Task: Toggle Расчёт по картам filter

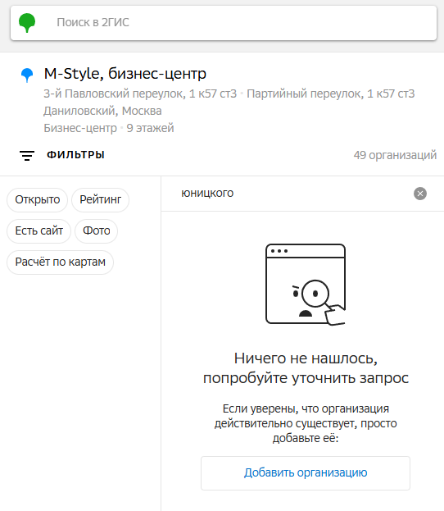Action: tap(61, 262)
